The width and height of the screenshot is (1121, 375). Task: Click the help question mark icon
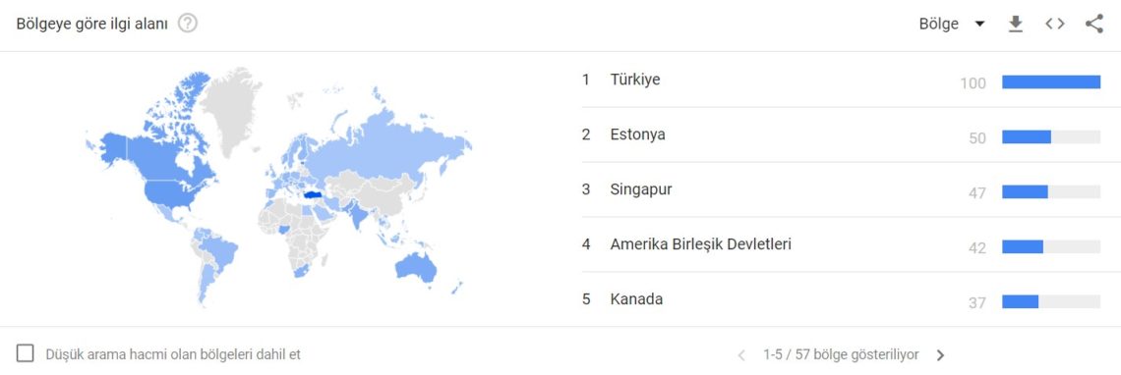187,24
